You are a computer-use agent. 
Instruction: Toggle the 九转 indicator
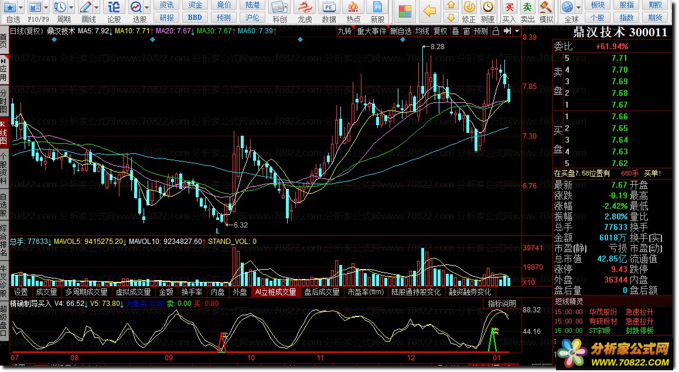click(x=344, y=31)
